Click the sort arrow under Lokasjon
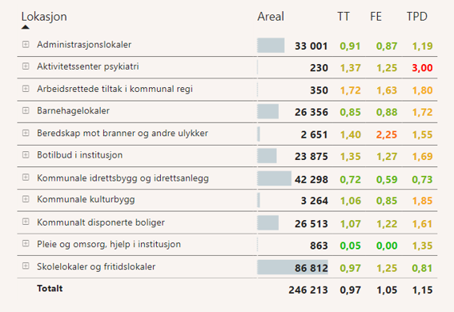 (26, 27)
